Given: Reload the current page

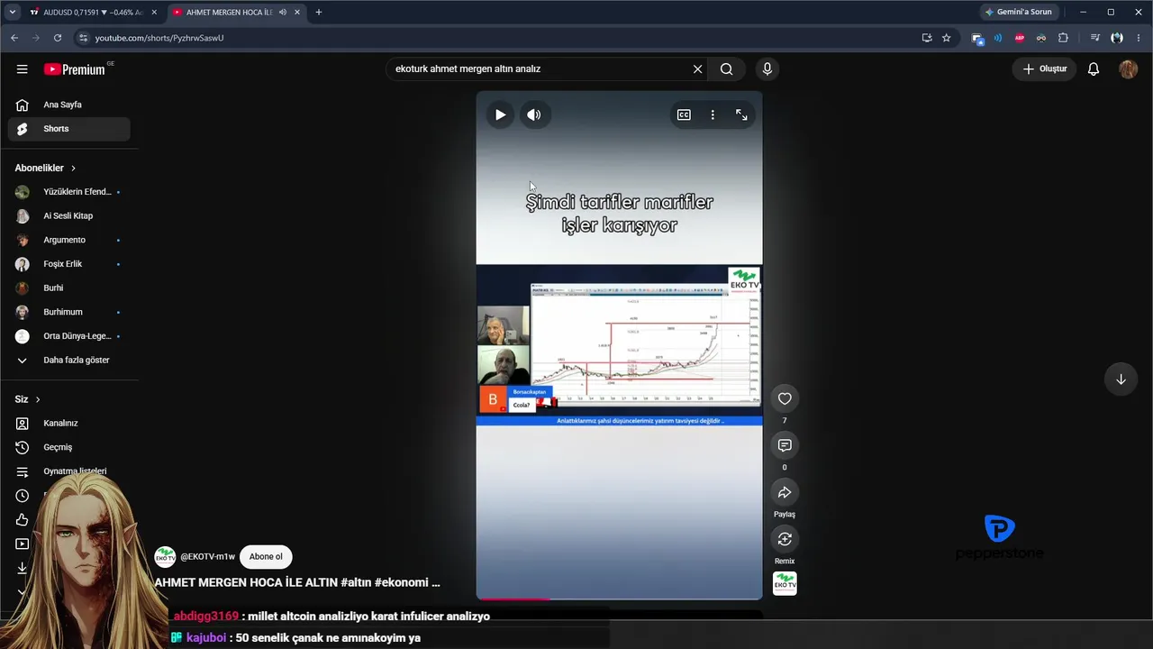Looking at the screenshot, I should pos(58,38).
